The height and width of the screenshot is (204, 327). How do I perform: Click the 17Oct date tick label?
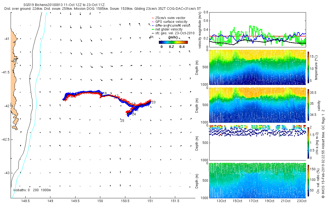(253, 201)
